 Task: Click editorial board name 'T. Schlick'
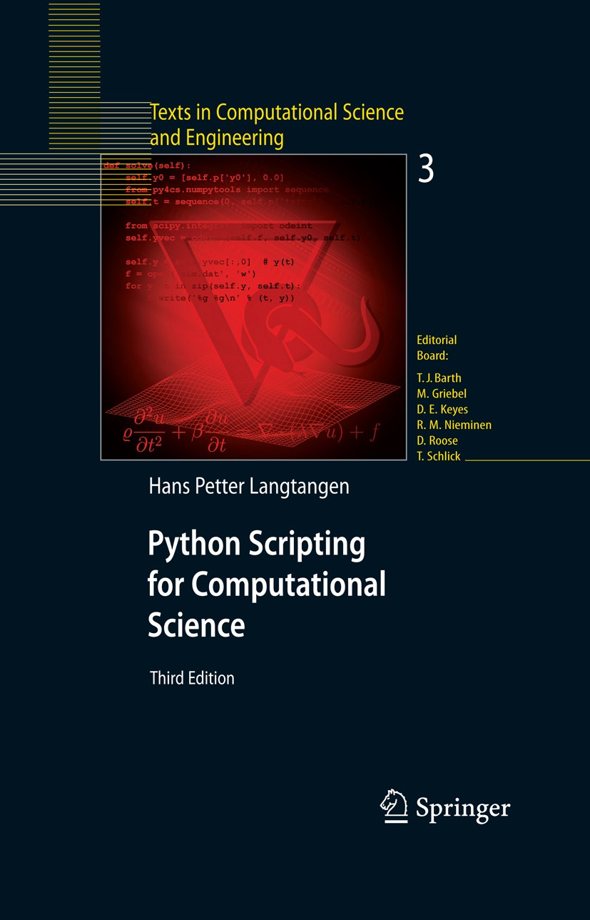pos(439,457)
